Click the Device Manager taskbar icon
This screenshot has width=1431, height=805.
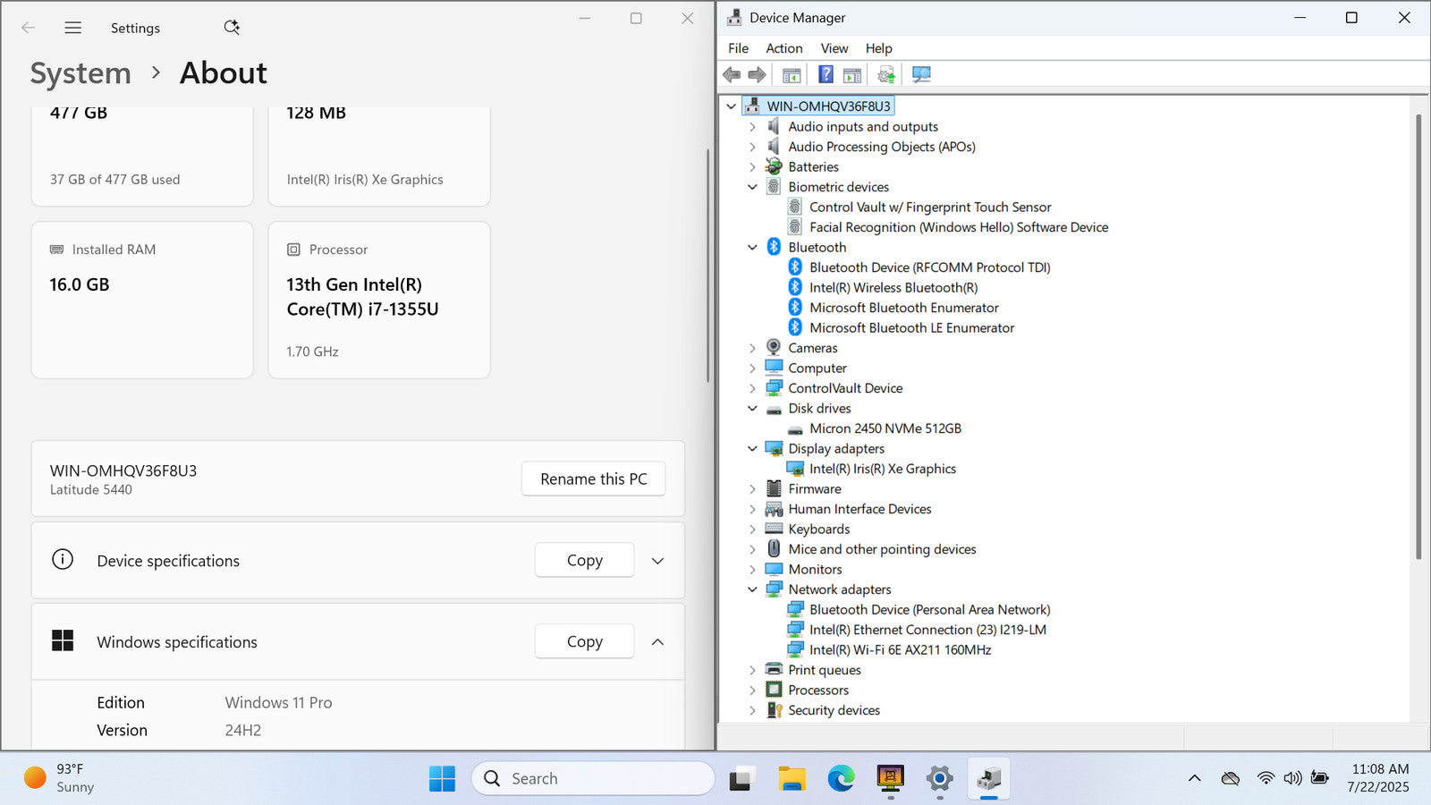click(x=988, y=778)
